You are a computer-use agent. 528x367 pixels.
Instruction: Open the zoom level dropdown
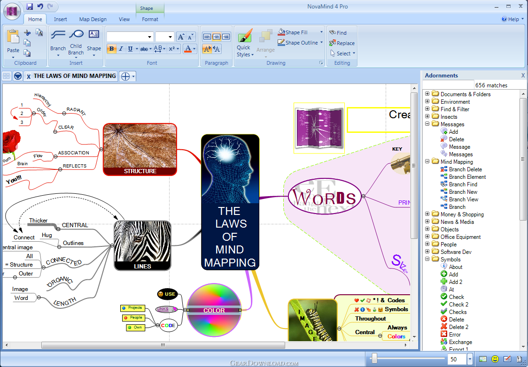click(x=470, y=359)
